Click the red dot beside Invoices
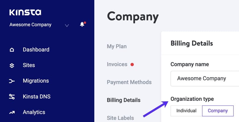 132,65
